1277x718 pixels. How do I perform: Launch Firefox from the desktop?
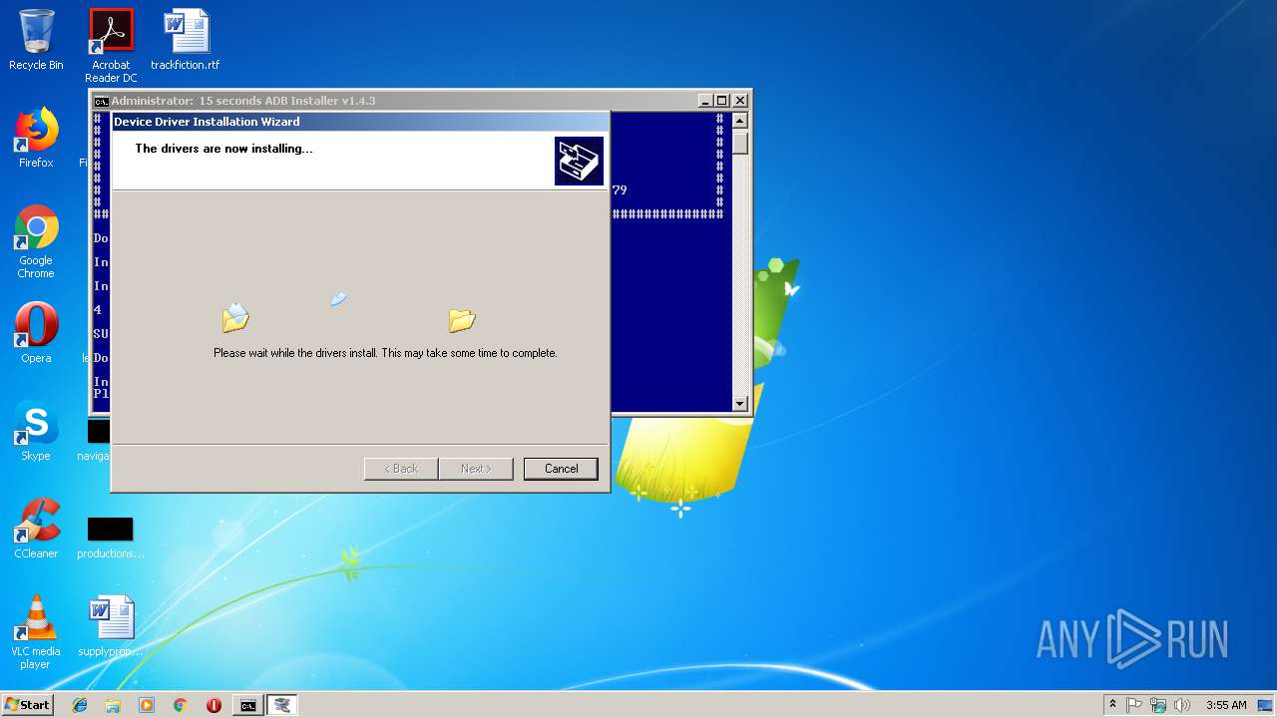coord(36,138)
